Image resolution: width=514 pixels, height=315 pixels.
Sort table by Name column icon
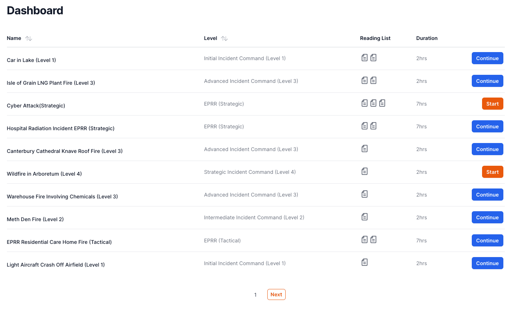[x=29, y=39]
